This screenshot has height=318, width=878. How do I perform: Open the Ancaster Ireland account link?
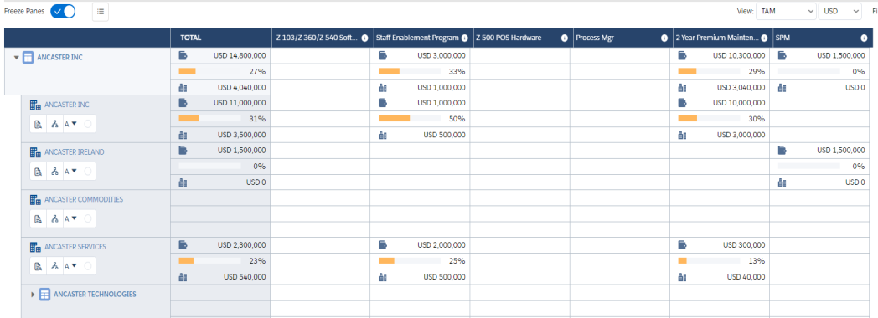click(x=74, y=152)
